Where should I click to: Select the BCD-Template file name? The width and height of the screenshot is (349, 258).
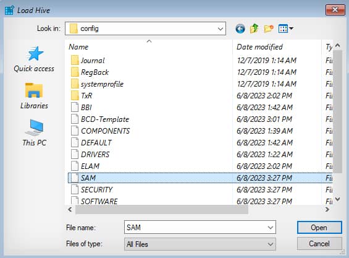(105, 119)
